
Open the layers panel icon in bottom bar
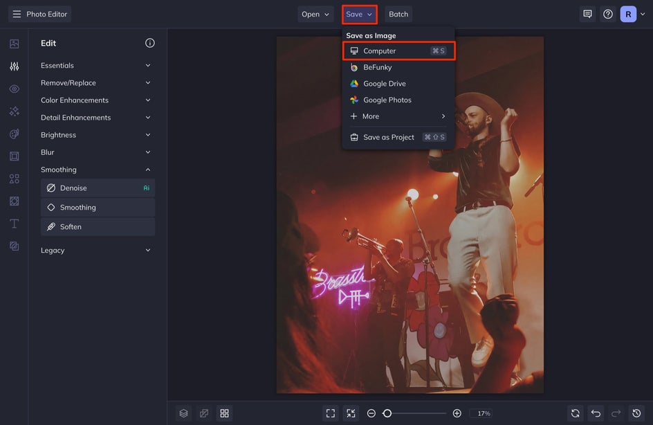click(x=184, y=413)
